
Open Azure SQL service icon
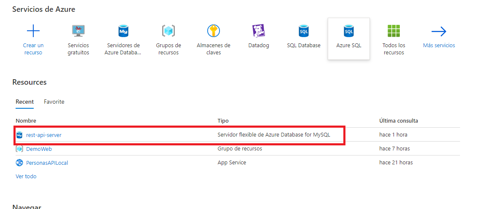[x=349, y=31]
